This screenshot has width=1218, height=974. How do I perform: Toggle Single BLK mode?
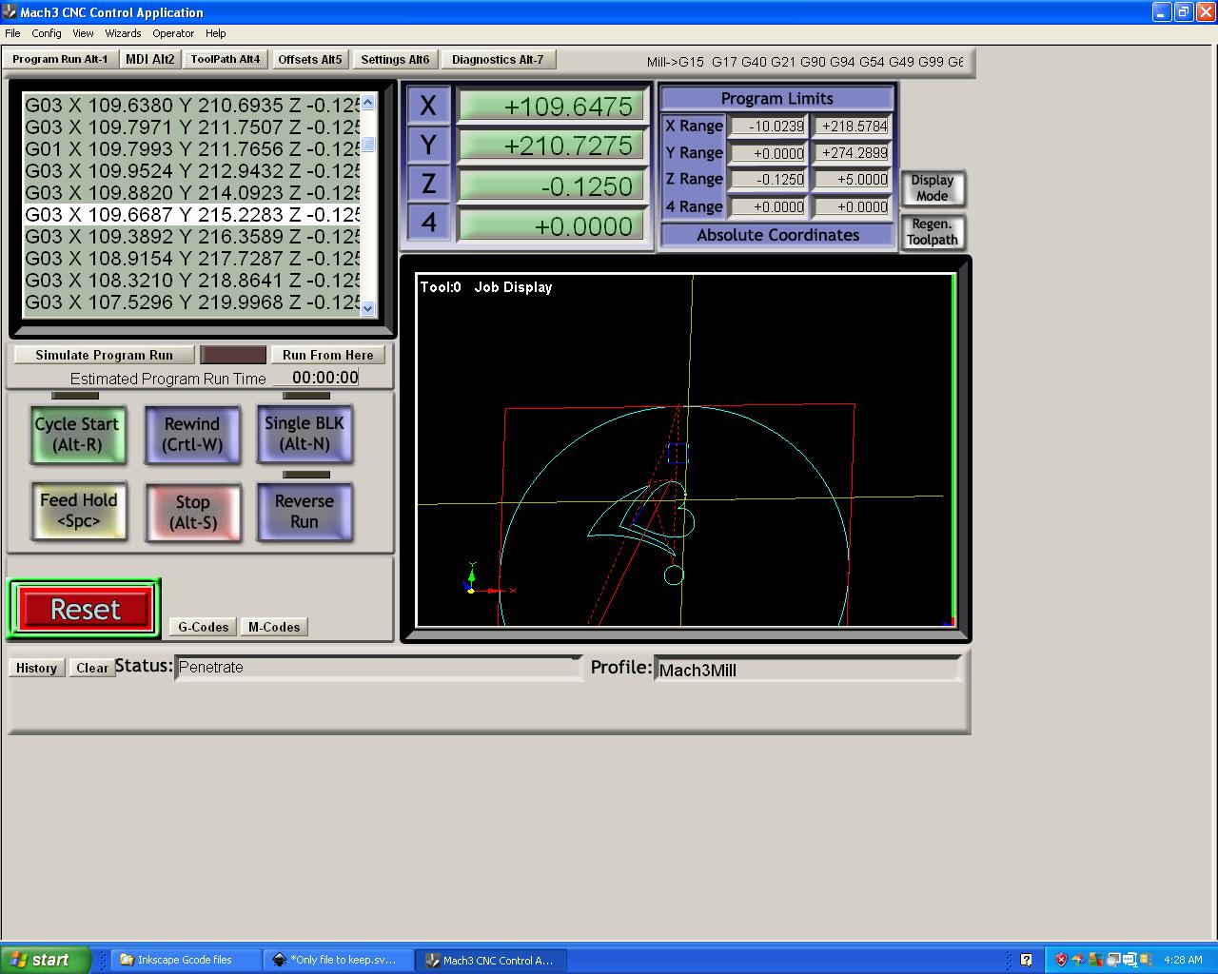(304, 434)
